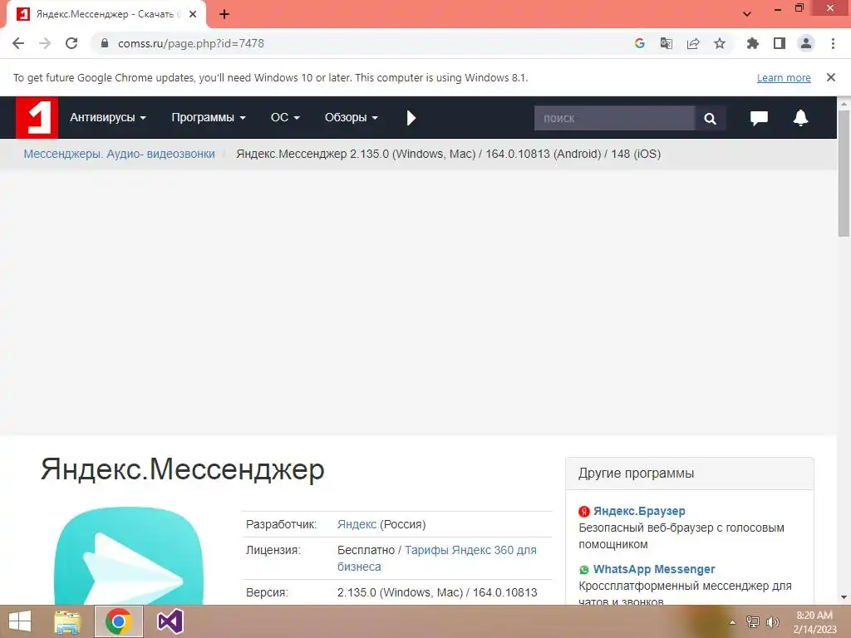Click the scrollbar down arrow
Image resolution: width=851 pixels, height=638 pixels.
pos(844,597)
